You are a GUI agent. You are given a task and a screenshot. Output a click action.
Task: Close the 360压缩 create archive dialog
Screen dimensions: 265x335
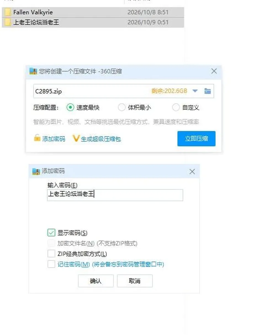coord(214,71)
